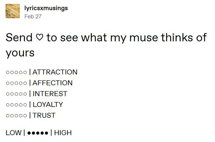The image size is (215, 142).
Task: Select first empty circle in ATTRACTION row
Action: click(x=8, y=72)
